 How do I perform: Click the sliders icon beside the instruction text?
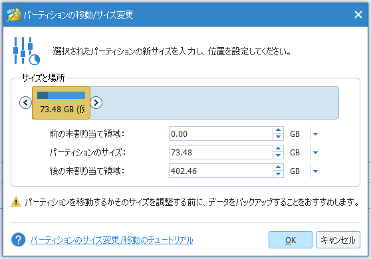pos(27,50)
